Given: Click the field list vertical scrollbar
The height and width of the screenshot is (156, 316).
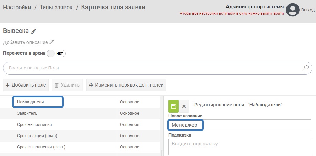Looking at the screenshot, I should pos(161,151).
